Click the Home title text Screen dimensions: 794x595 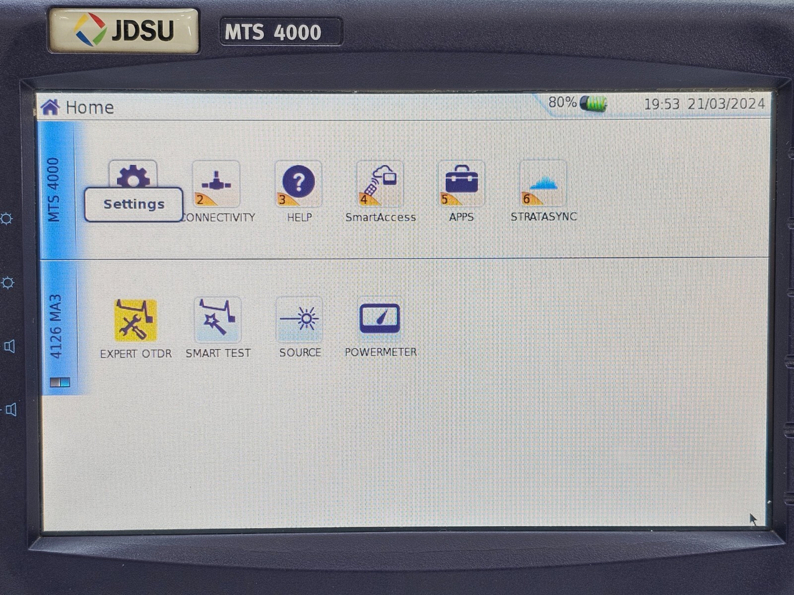click(x=90, y=108)
